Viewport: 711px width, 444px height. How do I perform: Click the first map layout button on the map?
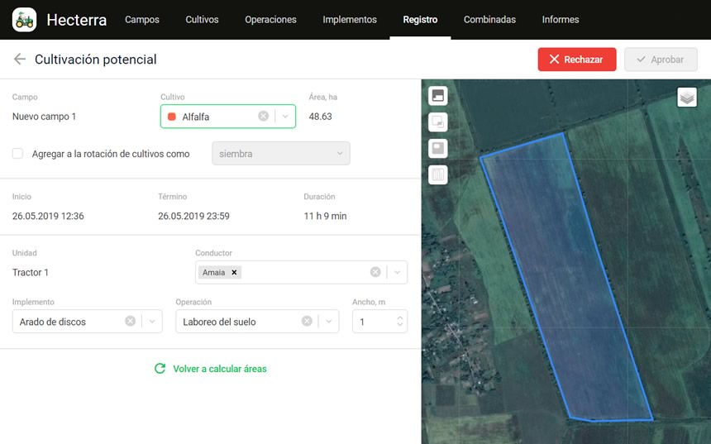(x=438, y=95)
